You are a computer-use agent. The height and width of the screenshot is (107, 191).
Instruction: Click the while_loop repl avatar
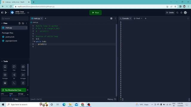click(12, 12)
